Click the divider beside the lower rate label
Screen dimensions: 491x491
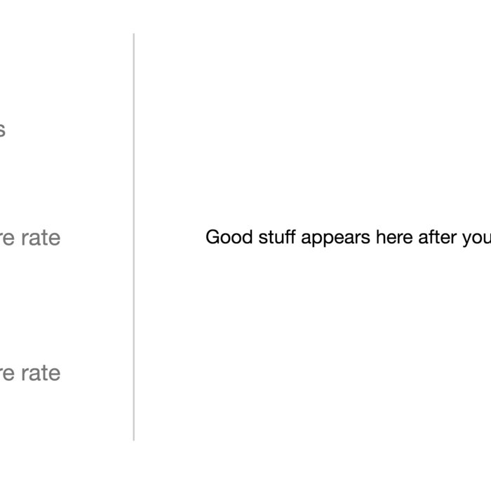click(x=133, y=372)
